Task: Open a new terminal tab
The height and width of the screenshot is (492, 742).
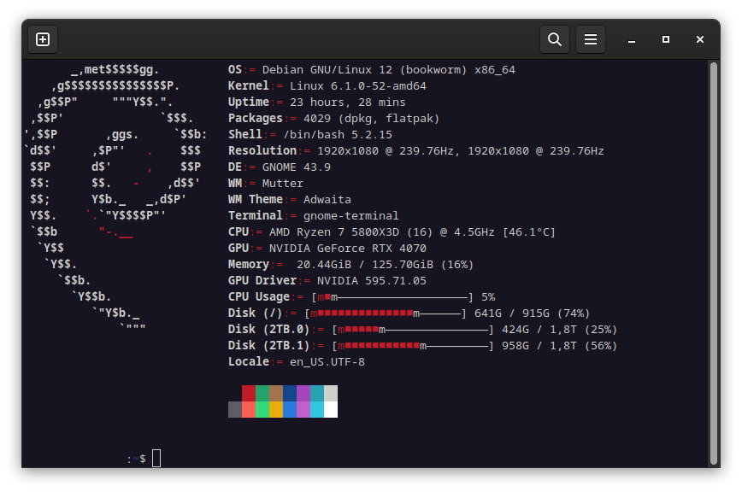Action: tap(43, 39)
